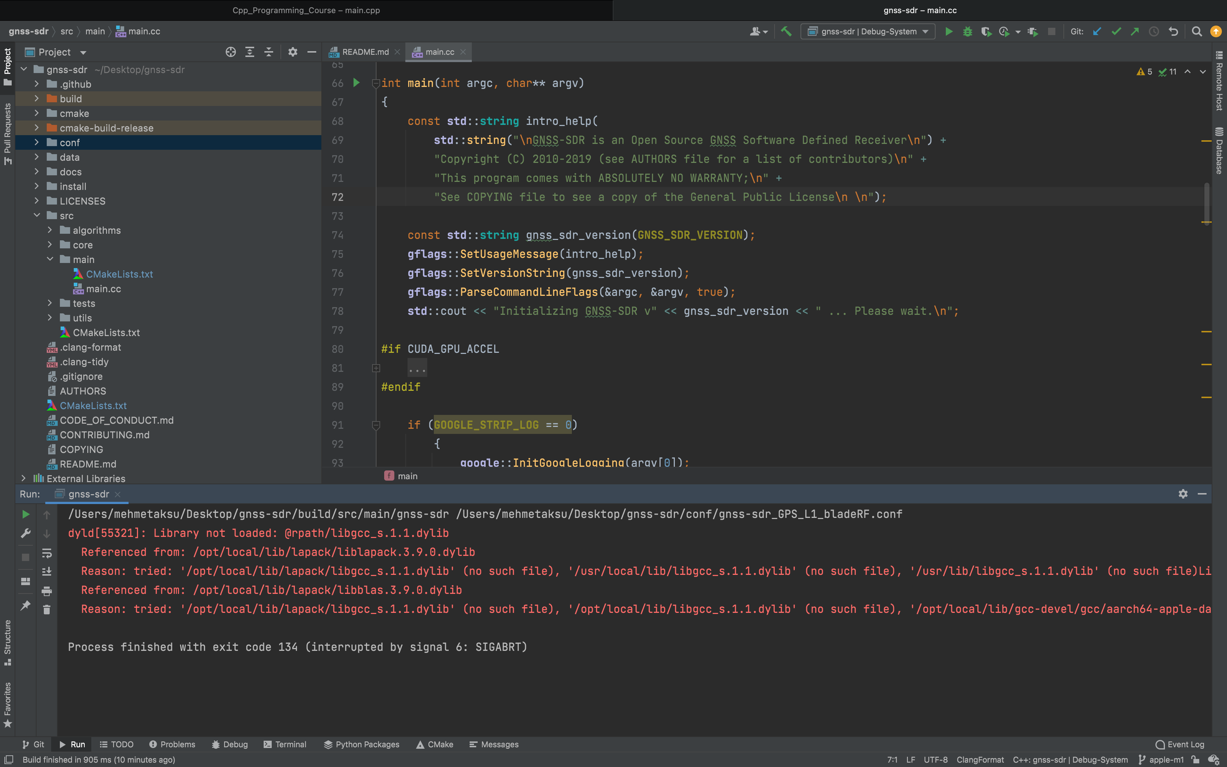The image size is (1227, 767).
Task: Collapse all in Project tree
Action: coord(269,52)
